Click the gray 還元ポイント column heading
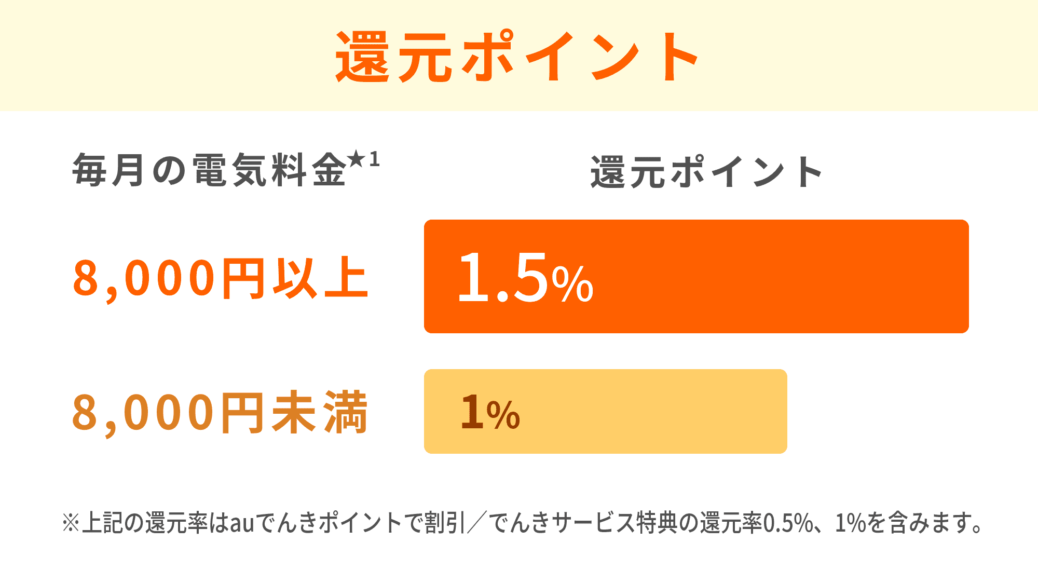 pos(706,172)
